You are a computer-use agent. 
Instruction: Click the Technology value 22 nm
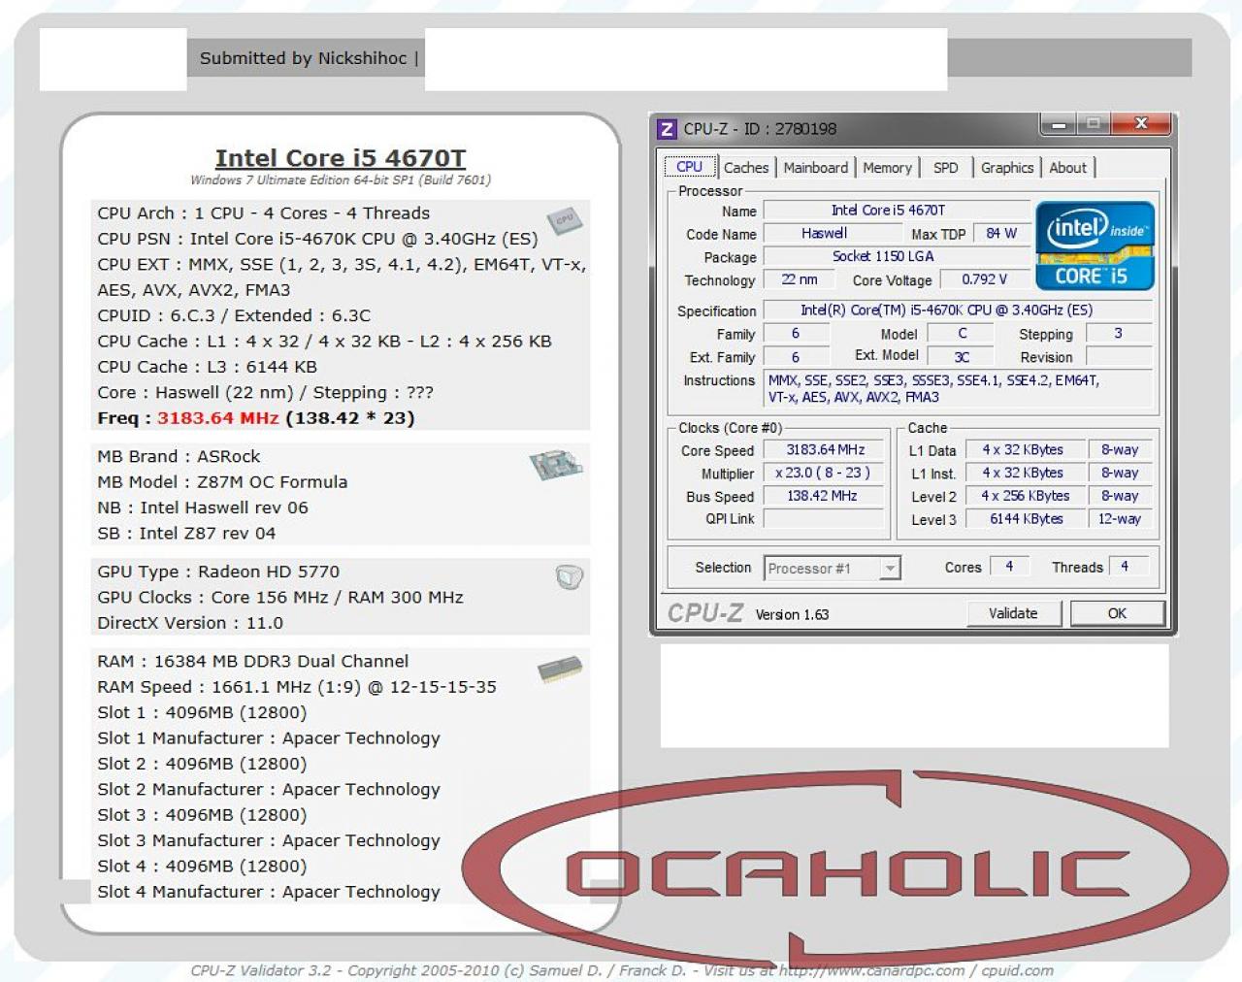point(800,279)
